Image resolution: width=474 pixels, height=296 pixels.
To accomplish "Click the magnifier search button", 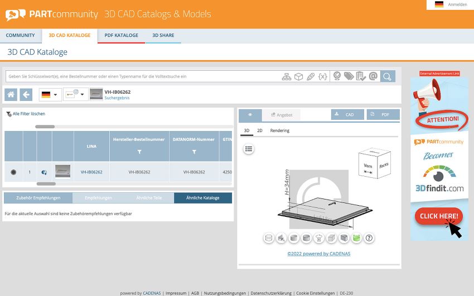I will point(387,76).
